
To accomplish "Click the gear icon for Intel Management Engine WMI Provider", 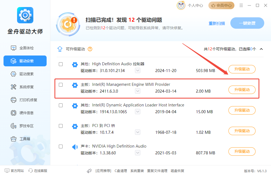I will click(x=75, y=85).
